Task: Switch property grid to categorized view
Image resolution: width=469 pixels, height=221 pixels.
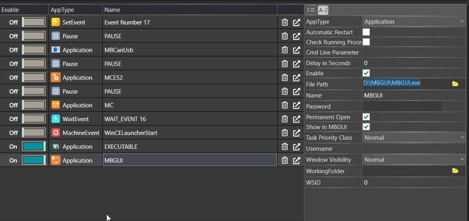Action: point(311,10)
